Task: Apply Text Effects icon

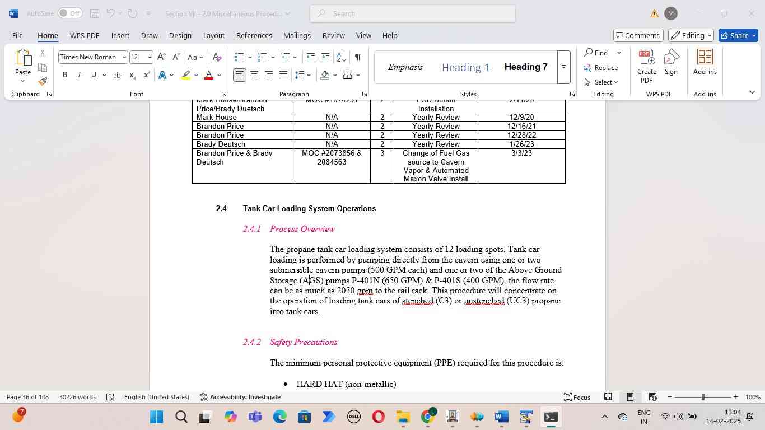Action: pos(162,75)
